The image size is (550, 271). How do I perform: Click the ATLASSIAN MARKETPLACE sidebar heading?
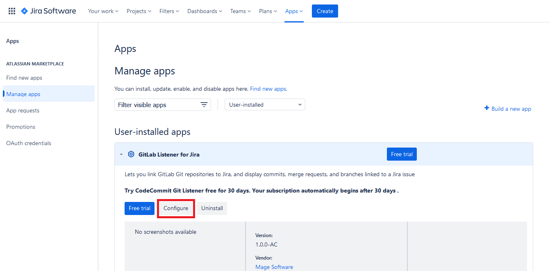[x=35, y=64]
